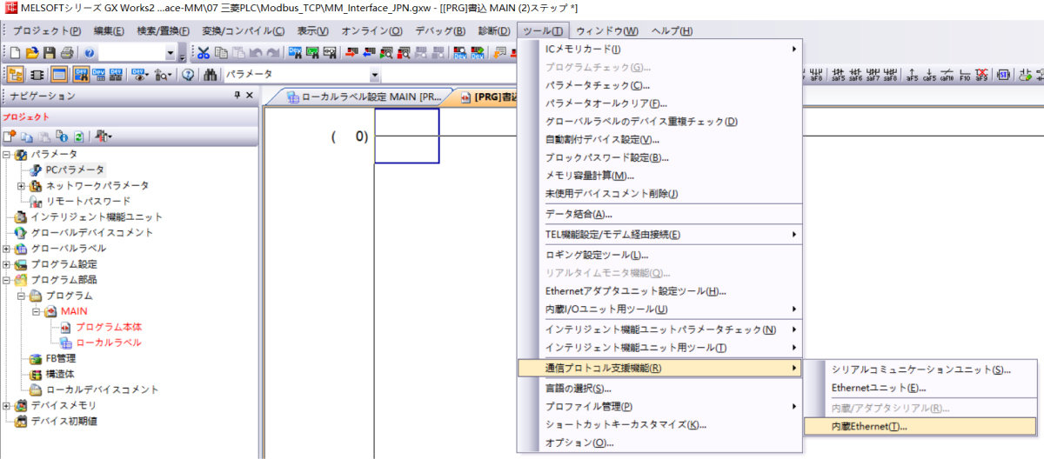Choose パラメータチェック(C)... from tools menu
The image size is (1044, 459).
click(660, 85)
